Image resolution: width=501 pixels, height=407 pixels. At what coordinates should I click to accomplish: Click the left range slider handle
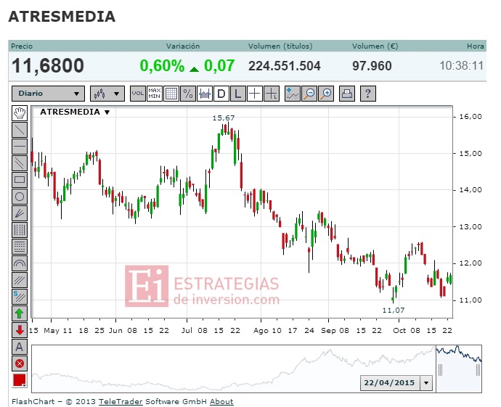(440, 370)
